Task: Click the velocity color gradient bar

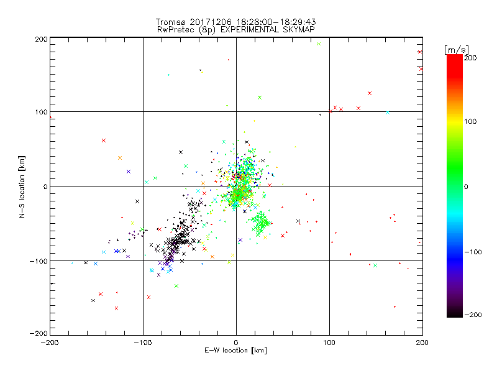Action: [455, 186]
